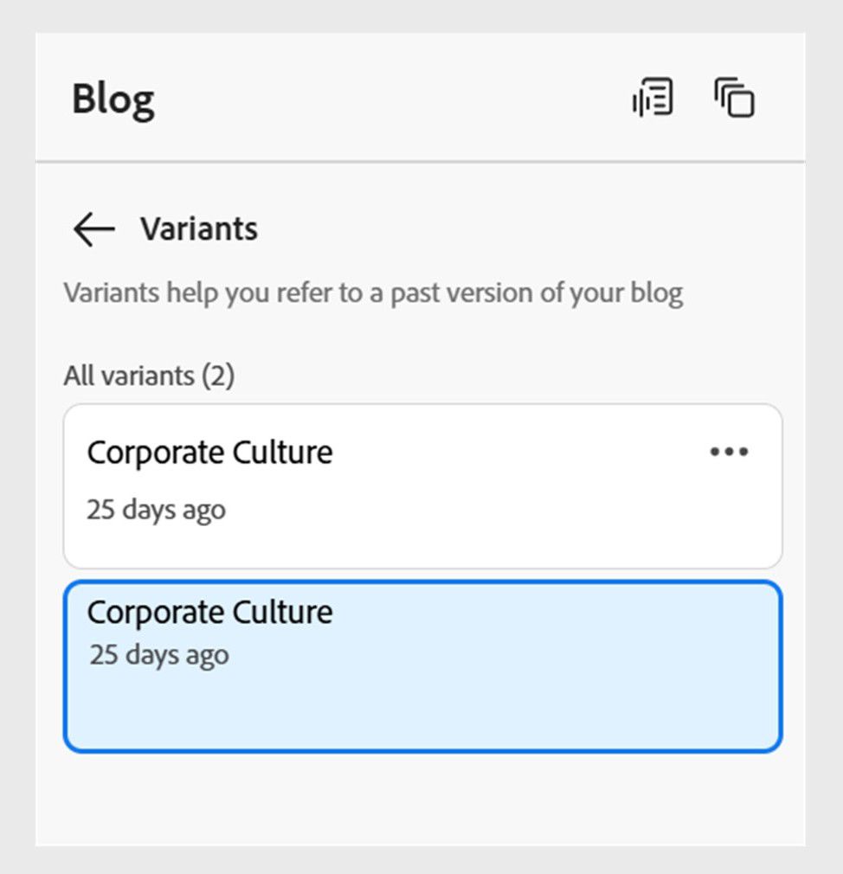Select the first Corporate Culture variant
This screenshot has width=843, height=874.
point(346,485)
